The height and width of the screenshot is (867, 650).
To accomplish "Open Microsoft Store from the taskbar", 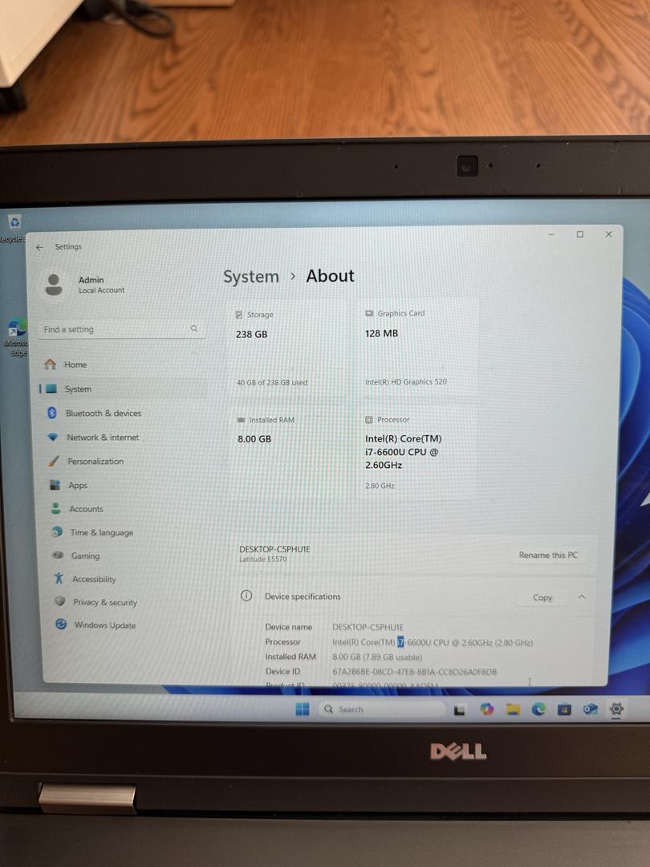I will 564,709.
